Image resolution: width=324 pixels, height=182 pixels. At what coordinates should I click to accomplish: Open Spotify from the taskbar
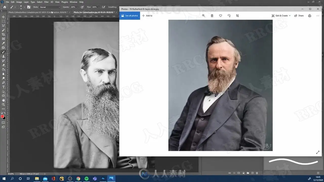pyautogui.click(x=87, y=179)
